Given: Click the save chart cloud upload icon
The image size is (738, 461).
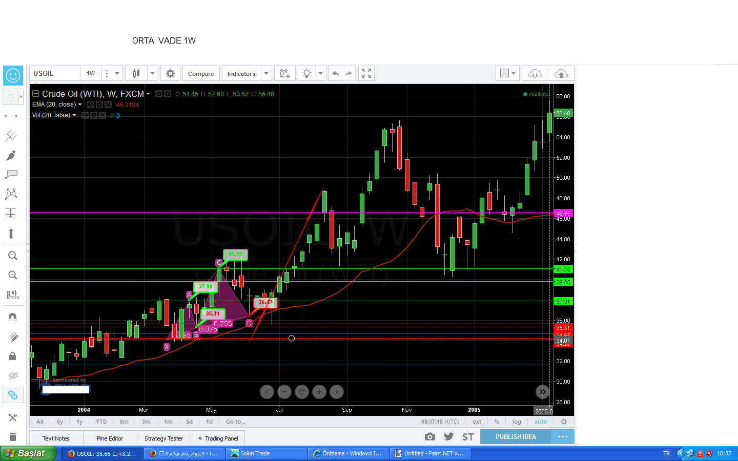Looking at the screenshot, I should click(x=561, y=73).
